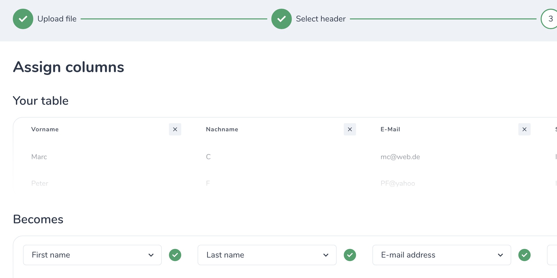Click the Select header step checkmark
Viewport: 557px width, 278px height.
[282, 19]
